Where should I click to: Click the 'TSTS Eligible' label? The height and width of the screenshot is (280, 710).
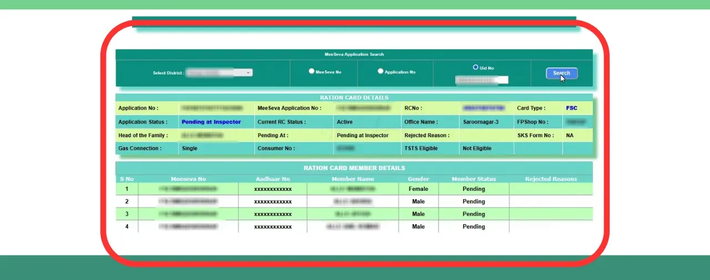421,148
